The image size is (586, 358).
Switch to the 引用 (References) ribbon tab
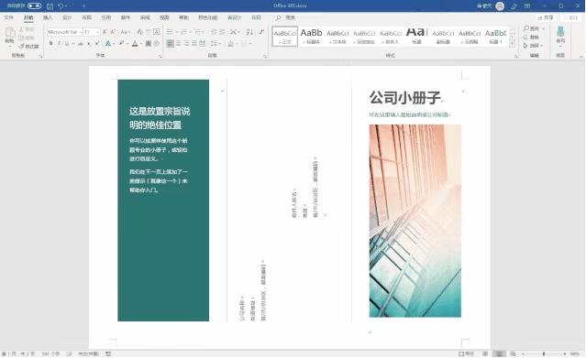point(106,17)
